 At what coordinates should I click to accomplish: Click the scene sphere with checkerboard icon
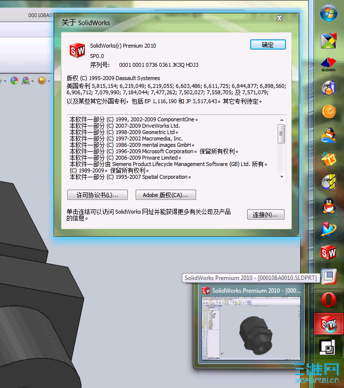pos(26,81)
